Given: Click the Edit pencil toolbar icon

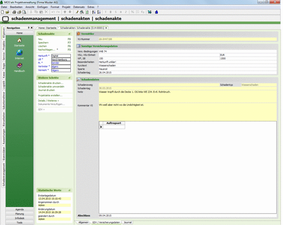Looking at the screenshot, I should (77, 12).
